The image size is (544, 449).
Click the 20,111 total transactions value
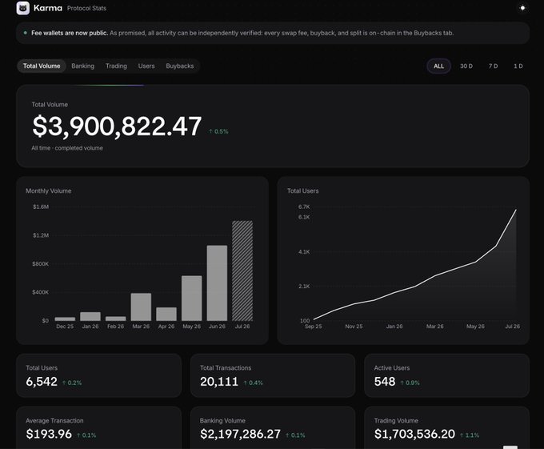click(x=219, y=382)
